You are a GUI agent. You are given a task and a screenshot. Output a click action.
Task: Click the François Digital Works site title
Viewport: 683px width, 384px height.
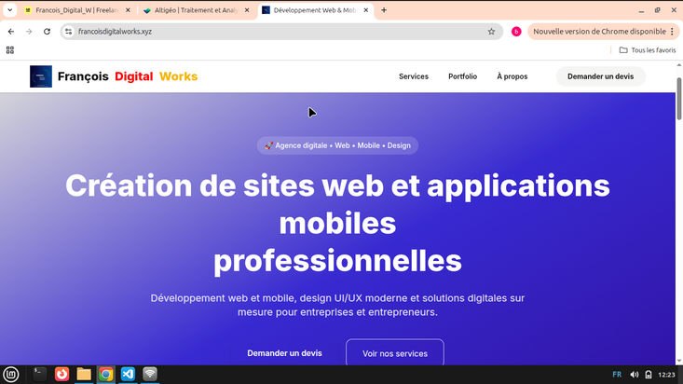[128, 76]
